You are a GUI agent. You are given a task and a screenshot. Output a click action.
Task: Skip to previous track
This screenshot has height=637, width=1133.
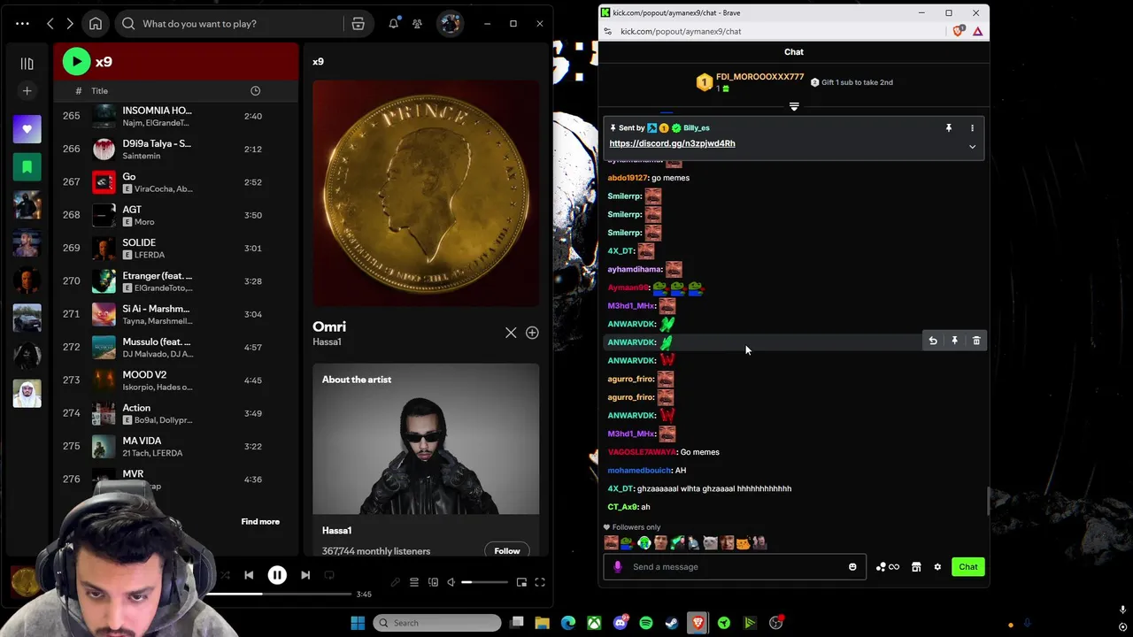(x=249, y=576)
